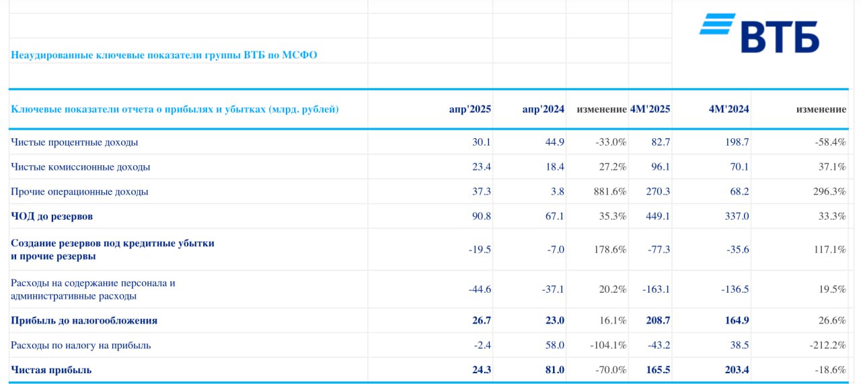Select the cell with value 198.7
Viewport: 861px width, 384px height.
737,142
